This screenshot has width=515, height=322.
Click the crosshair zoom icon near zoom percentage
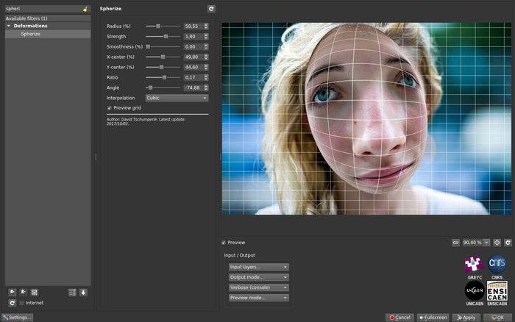497,242
